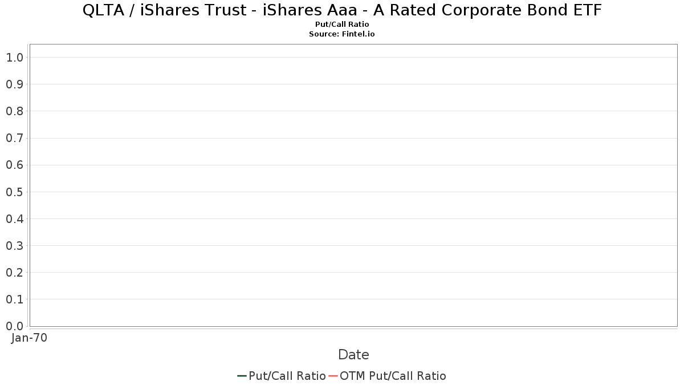Image resolution: width=684 pixels, height=385 pixels.
Task: Click the 1.0 y-axis tick label
Action: [x=15, y=58]
